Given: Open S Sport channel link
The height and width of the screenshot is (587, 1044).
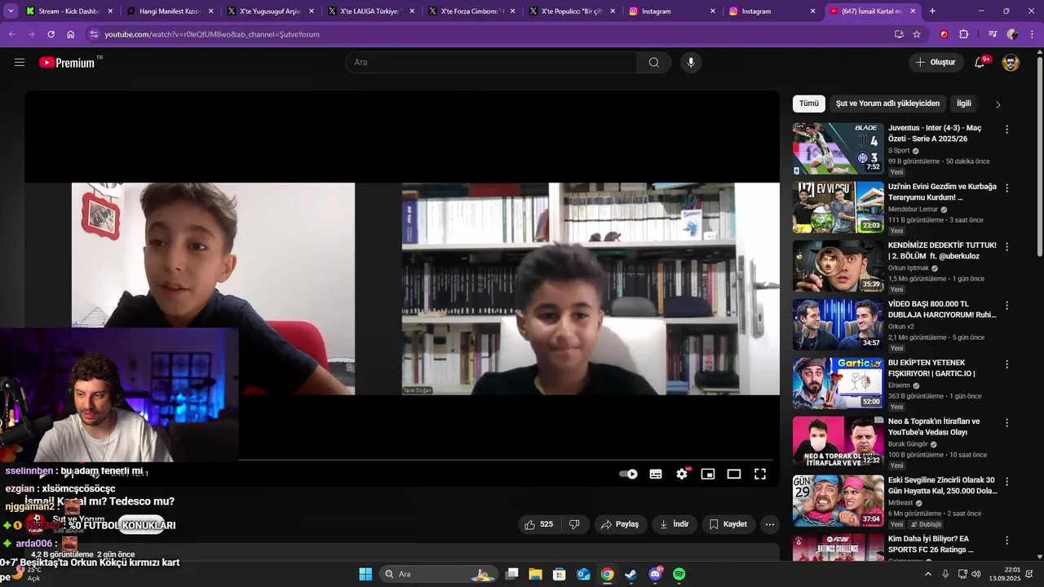Looking at the screenshot, I should click(899, 151).
